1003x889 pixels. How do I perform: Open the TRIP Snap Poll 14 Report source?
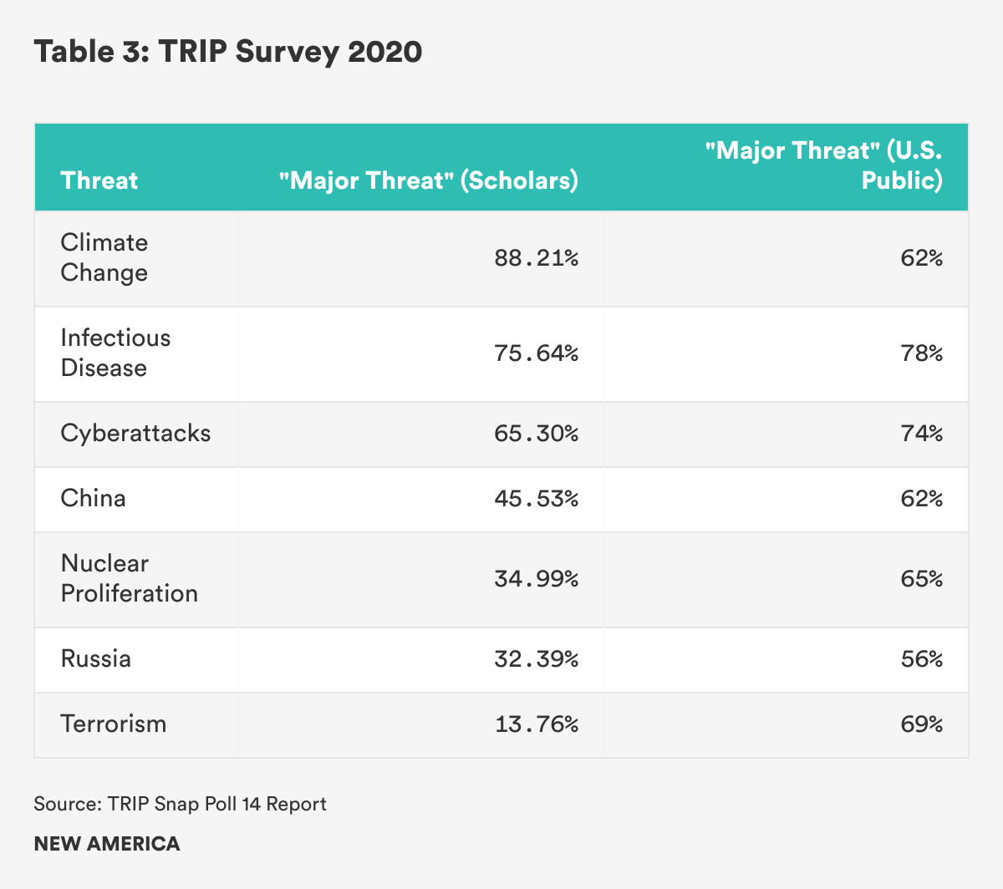point(217,804)
